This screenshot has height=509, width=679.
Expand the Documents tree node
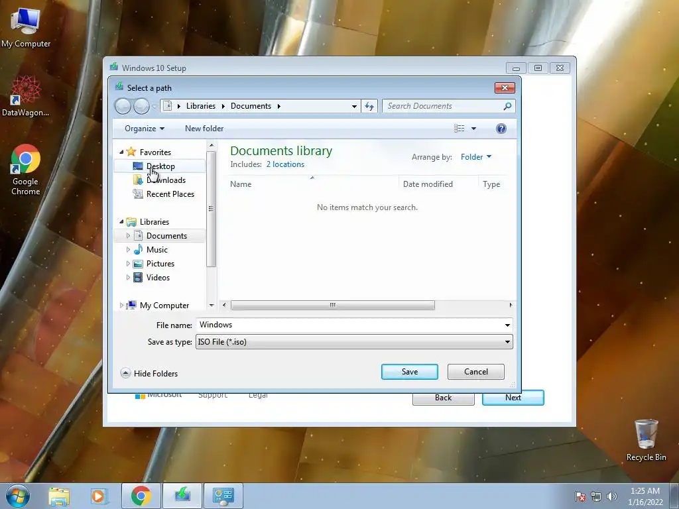(128, 236)
